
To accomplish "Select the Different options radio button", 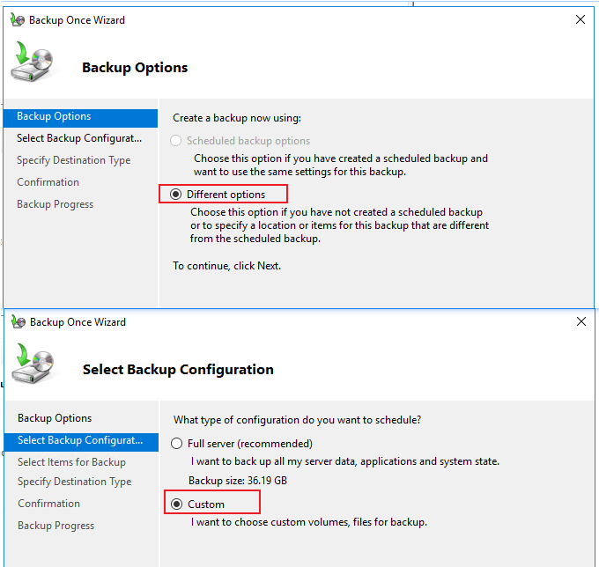I will (175, 195).
